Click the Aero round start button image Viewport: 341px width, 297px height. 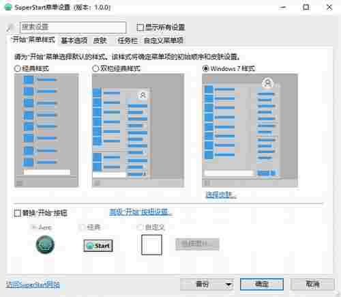45,244
